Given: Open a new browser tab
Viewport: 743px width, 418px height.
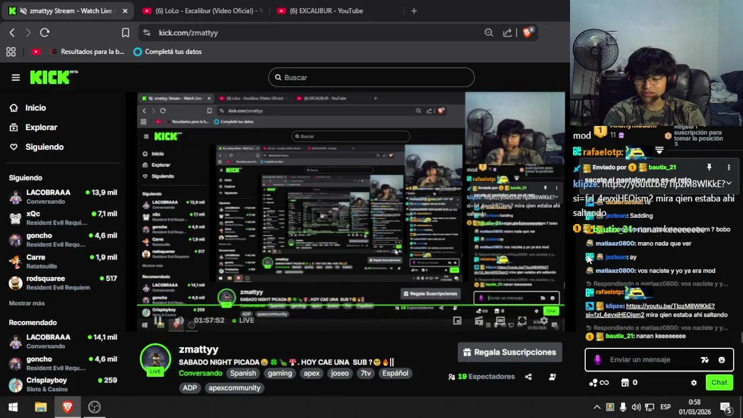Looking at the screenshot, I should tap(414, 10).
